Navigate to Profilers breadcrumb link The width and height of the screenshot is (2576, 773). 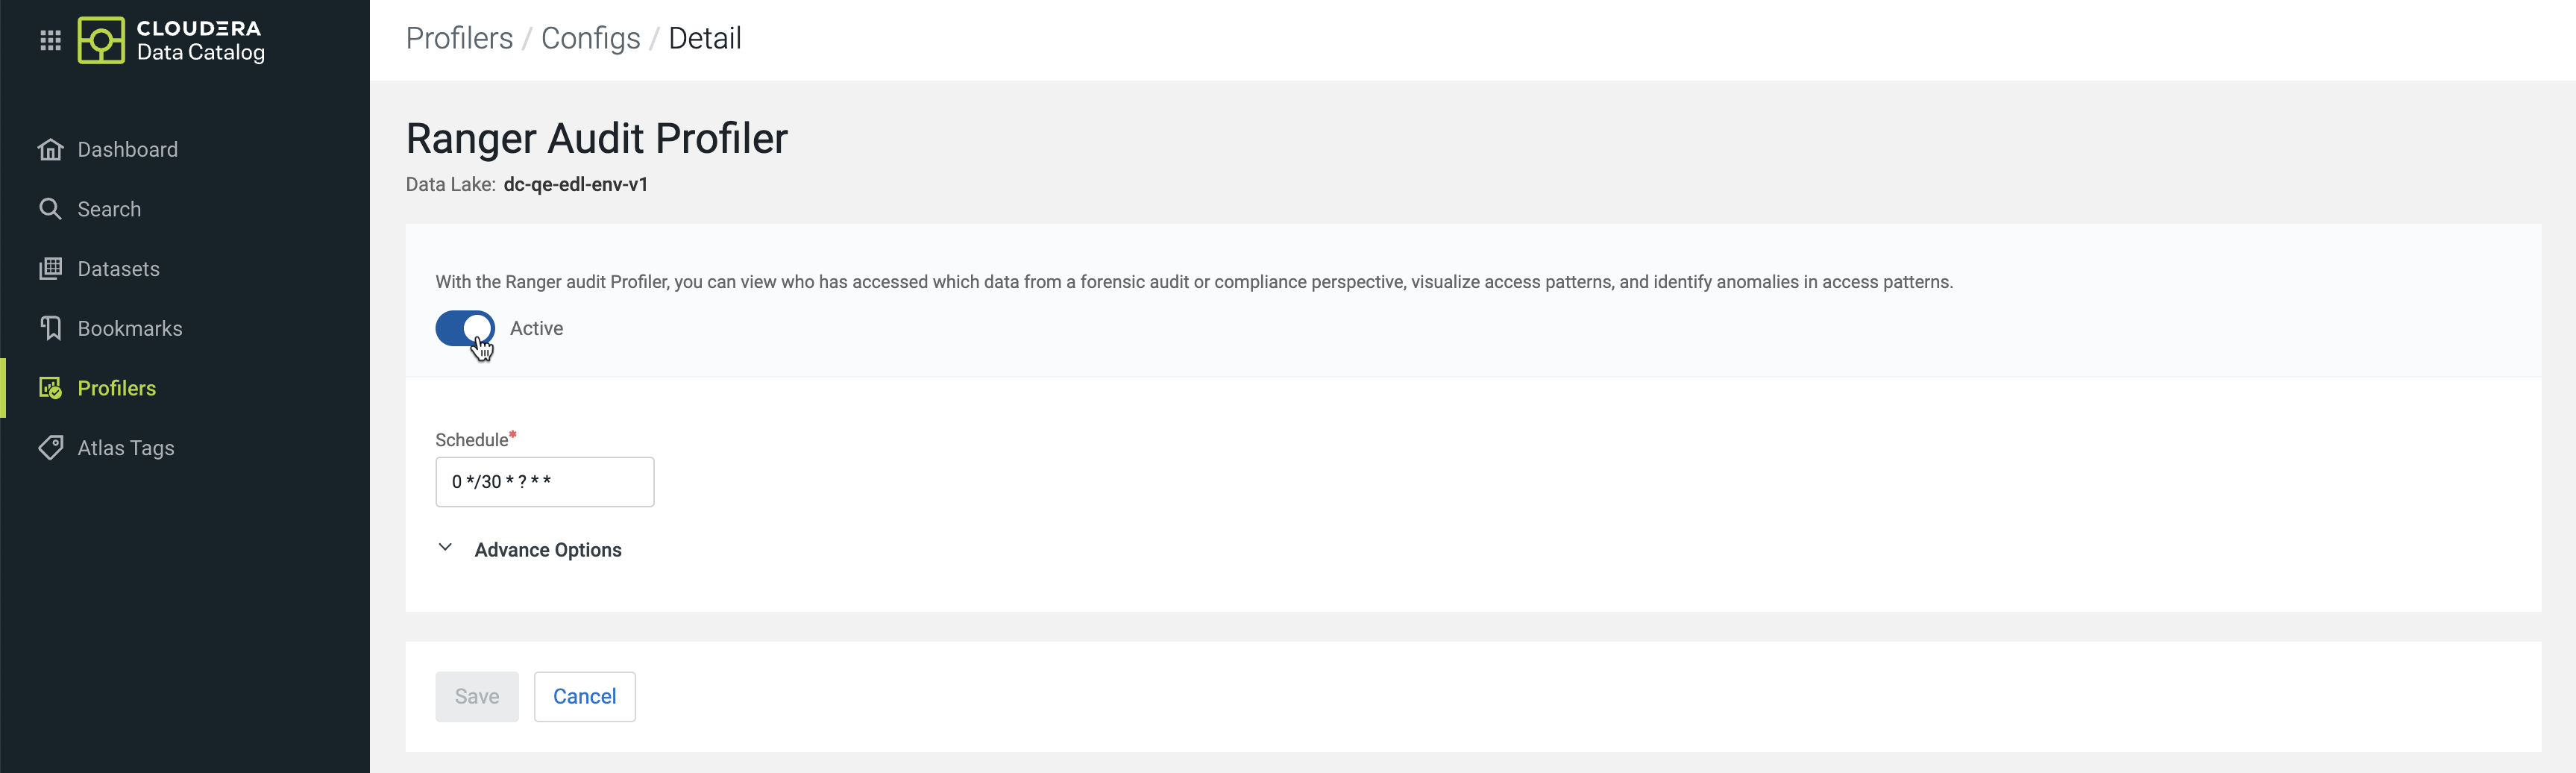pos(459,38)
